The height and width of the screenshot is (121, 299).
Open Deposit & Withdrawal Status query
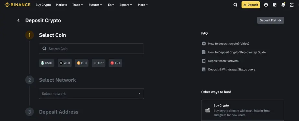coord(232,69)
